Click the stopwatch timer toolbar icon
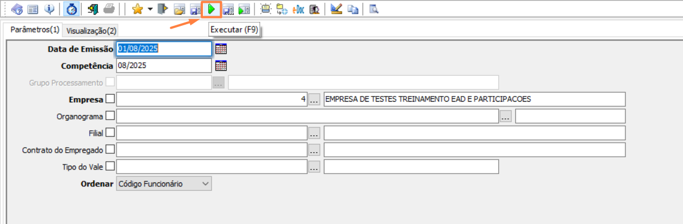Viewport: 683px width, 224px height. point(72,9)
